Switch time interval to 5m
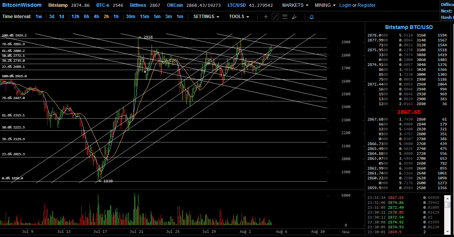This screenshot has width=454, height=237. 157,17
